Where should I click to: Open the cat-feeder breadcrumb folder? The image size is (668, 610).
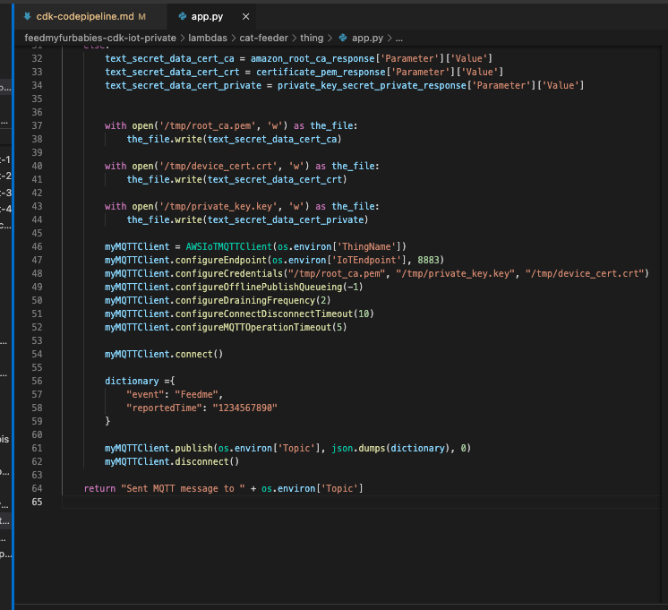263,38
